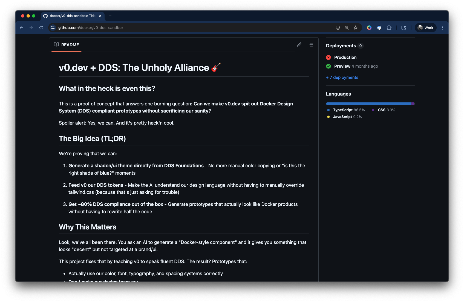Screen dimensions: 464x302
Task: Click the page zoom magnifier toggle
Action: coord(347,28)
